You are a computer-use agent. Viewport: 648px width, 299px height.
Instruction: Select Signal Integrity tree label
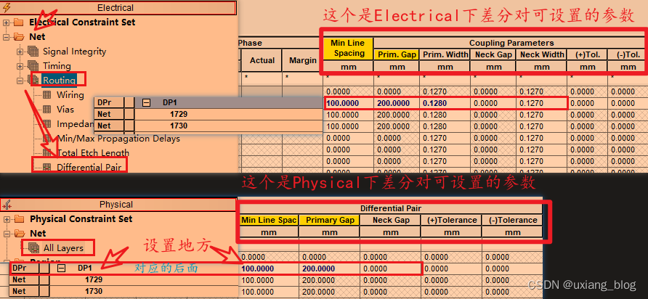click(74, 52)
